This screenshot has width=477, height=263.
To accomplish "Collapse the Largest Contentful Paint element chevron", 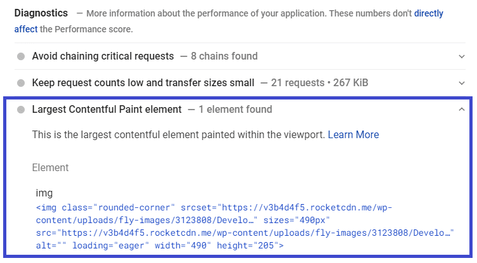I will (x=462, y=110).
